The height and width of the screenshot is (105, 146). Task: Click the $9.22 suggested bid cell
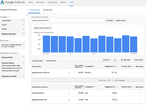tap(115, 93)
